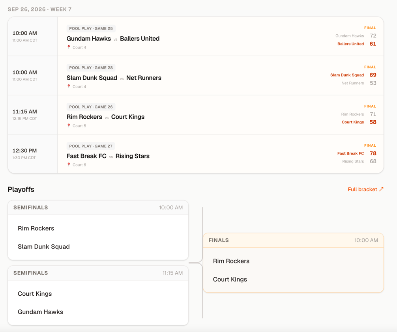This screenshot has height=332, width=397.
Task: Click the Slam Dunk Squad name in result column
Action: point(347,75)
